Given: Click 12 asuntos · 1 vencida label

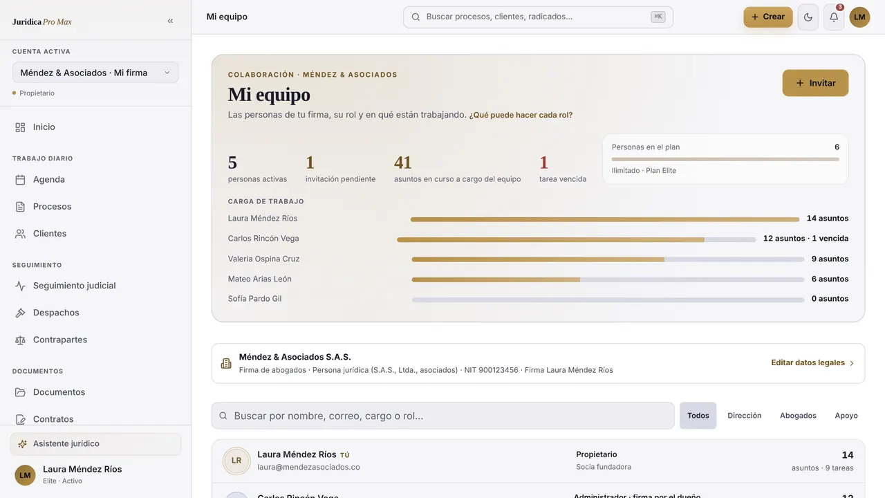Looking at the screenshot, I should point(805,239).
